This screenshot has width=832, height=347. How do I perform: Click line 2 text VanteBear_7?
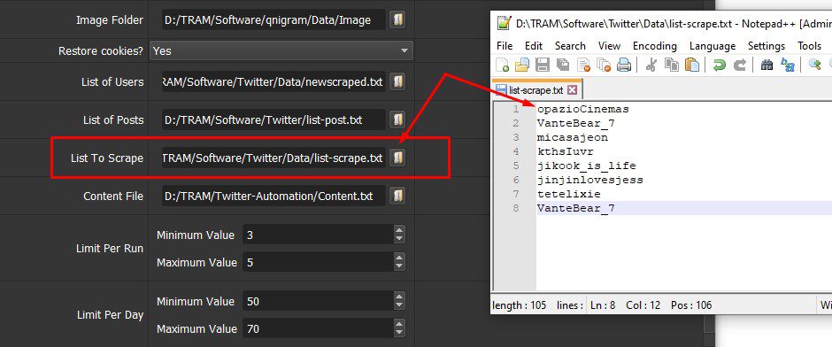pos(575,123)
